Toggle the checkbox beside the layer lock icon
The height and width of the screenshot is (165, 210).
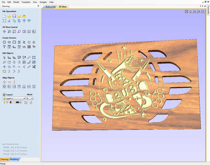pos(14,102)
